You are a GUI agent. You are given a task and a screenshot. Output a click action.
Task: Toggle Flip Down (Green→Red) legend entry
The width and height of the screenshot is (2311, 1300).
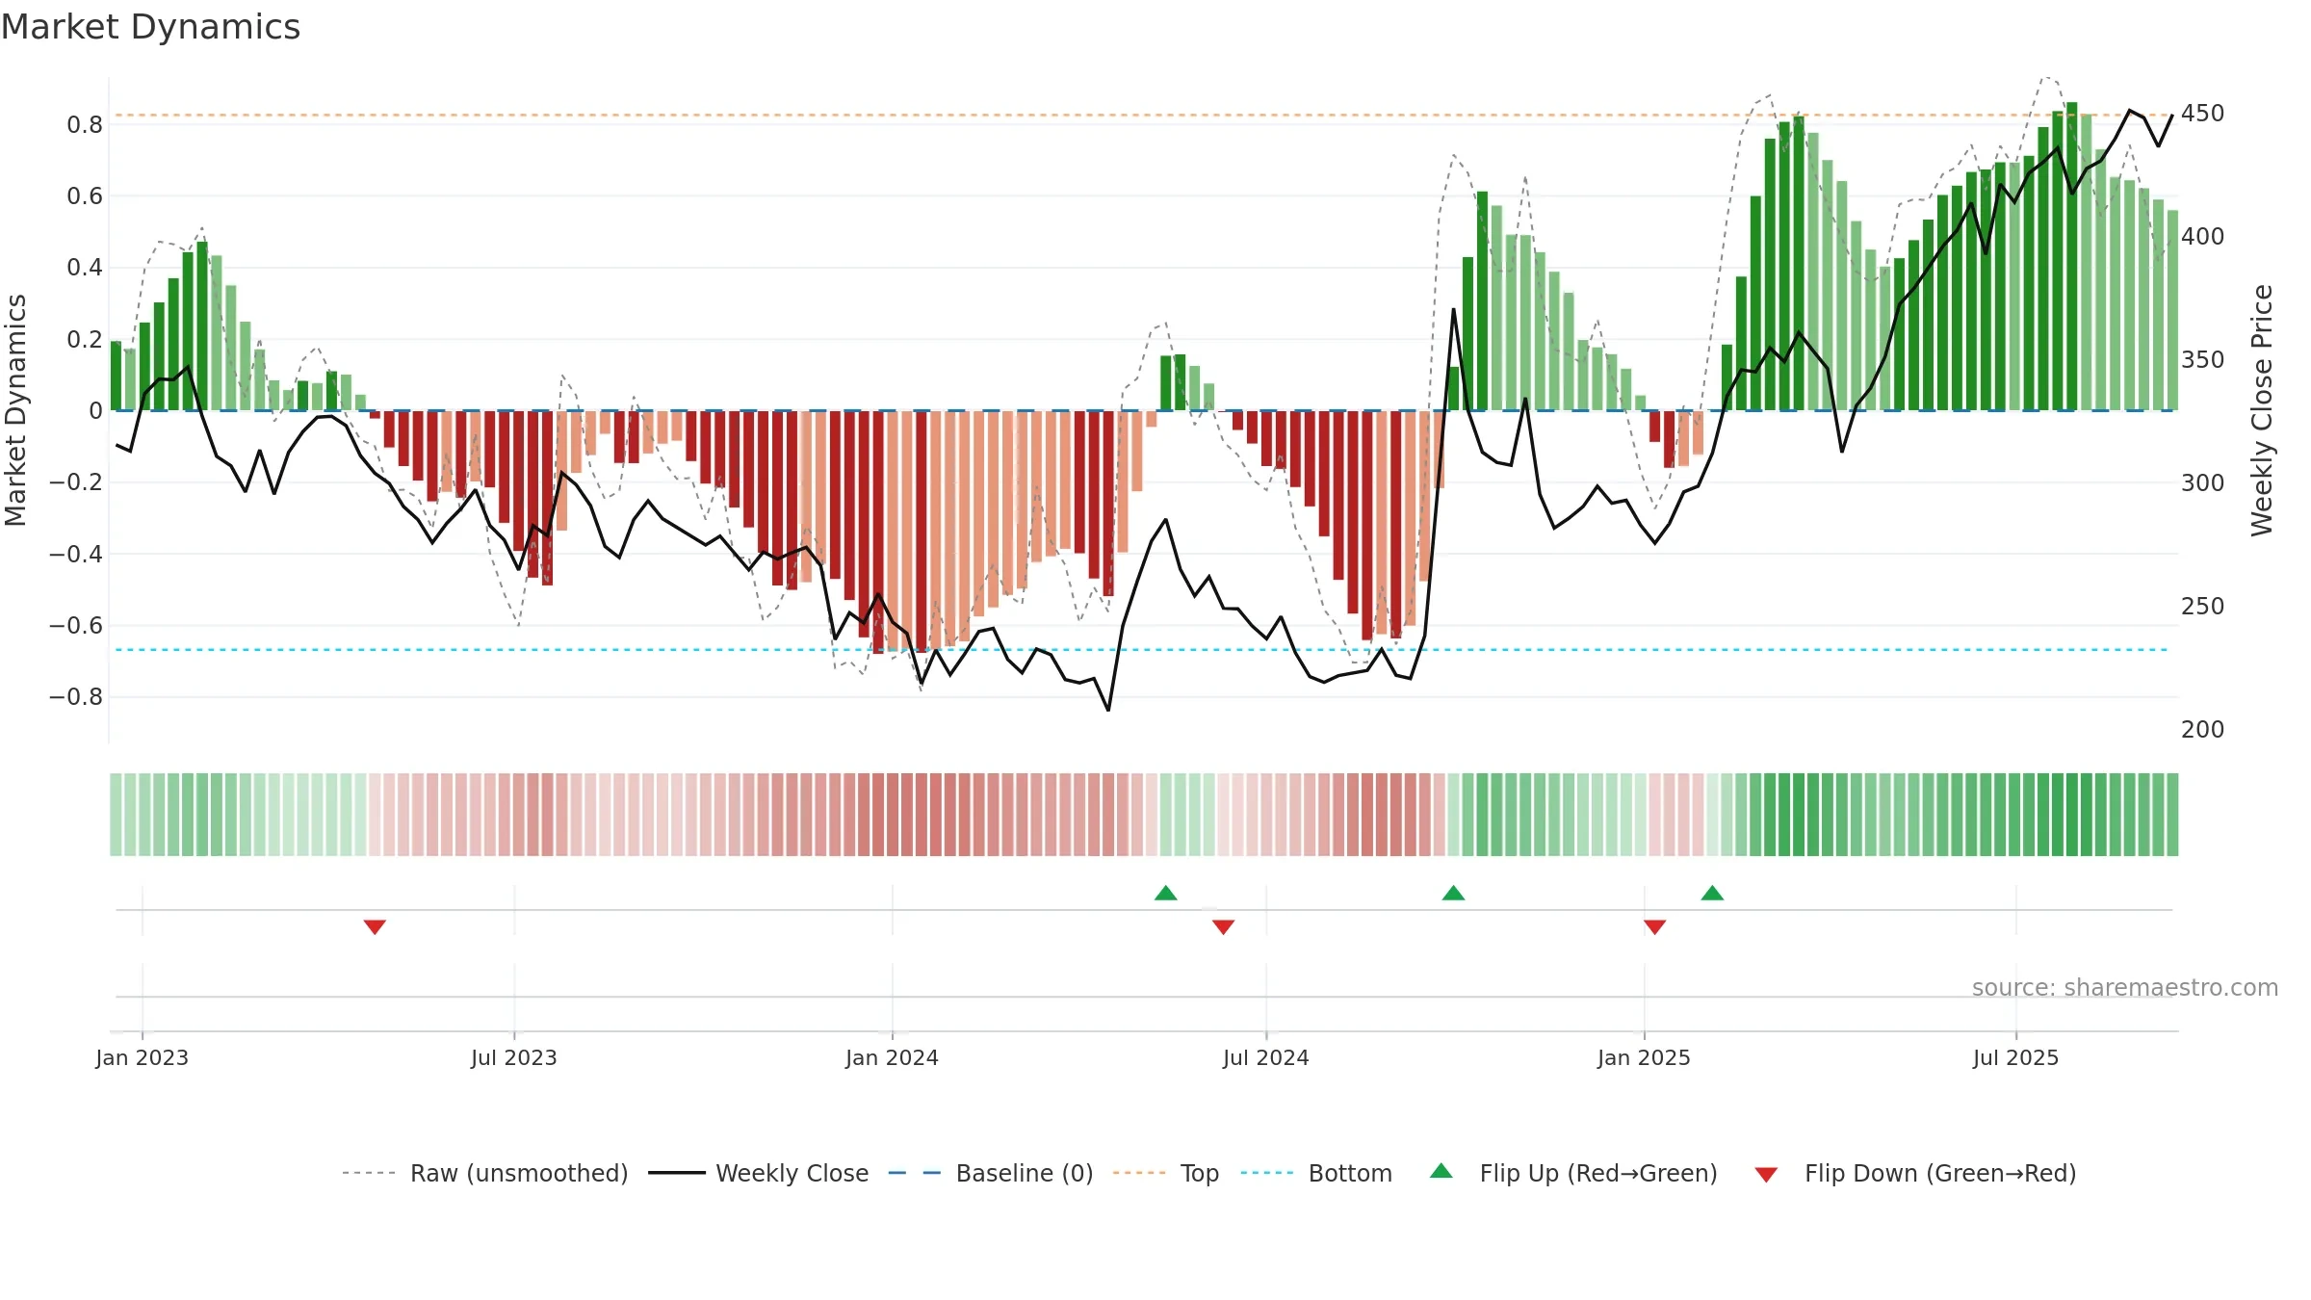click(x=1915, y=1173)
